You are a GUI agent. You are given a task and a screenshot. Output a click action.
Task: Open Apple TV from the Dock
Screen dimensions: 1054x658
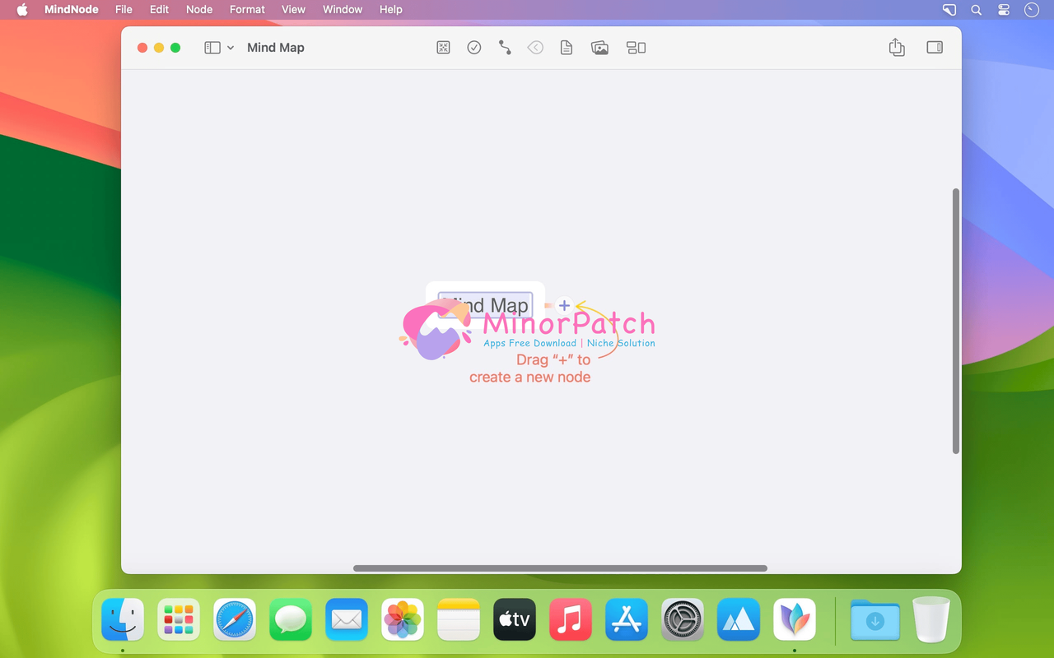coord(515,619)
